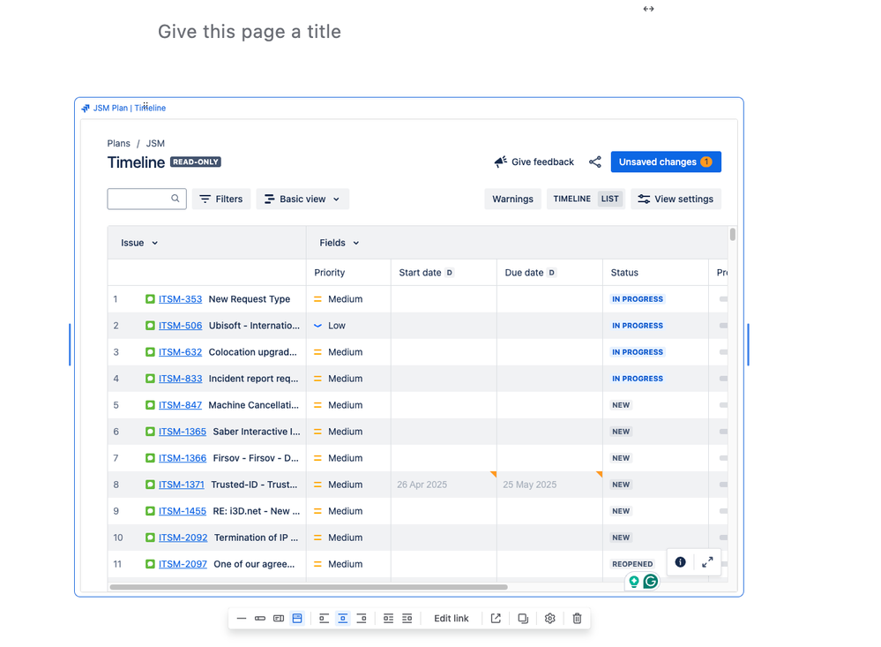Open issue ITSM-632 link
Viewport: 881px width, 647px height.
coord(180,352)
